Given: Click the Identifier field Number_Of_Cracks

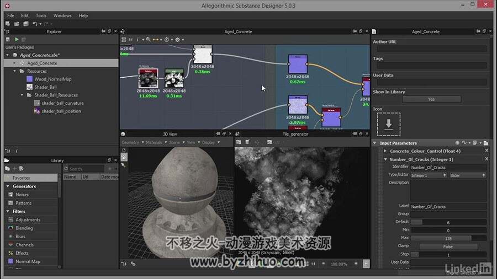Looking at the screenshot, I should click(448, 167).
